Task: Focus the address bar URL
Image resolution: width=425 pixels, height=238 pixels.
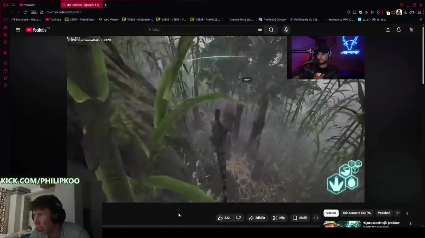Action: coord(64,12)
